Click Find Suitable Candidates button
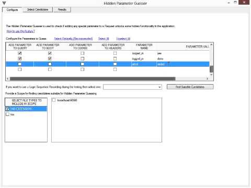The width and height of the screenshot is (251, 188). click(190, 87)
